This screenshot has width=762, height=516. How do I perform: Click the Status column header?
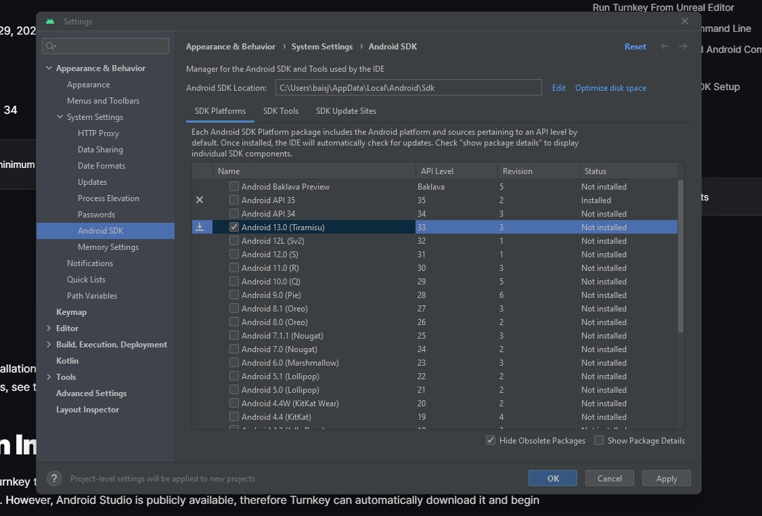(x=629, y=171)
